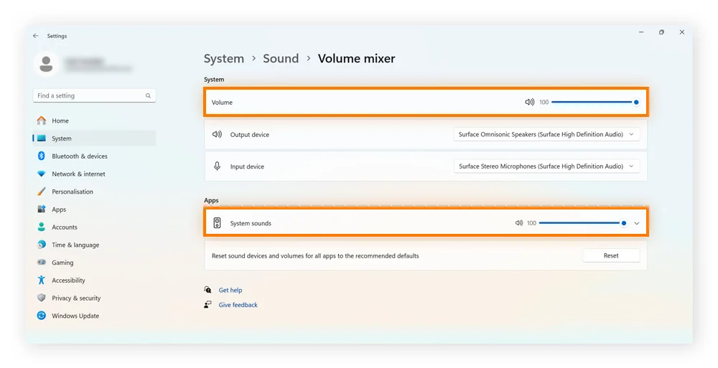Navigate to Sound in the breadcrumb

[280, 59]
